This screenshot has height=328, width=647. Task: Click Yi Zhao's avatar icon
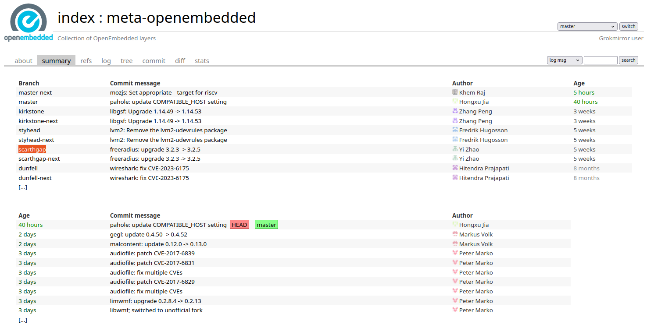click(455, 149)
